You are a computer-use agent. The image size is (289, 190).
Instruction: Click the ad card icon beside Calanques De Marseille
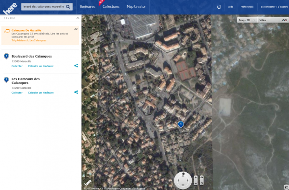click(x=7, y=31)
